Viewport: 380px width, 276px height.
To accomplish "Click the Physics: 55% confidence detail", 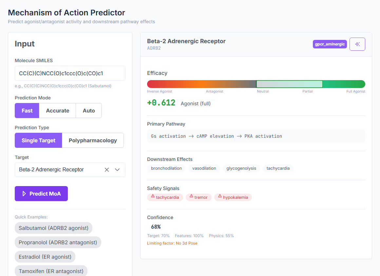I will [221, 235].
